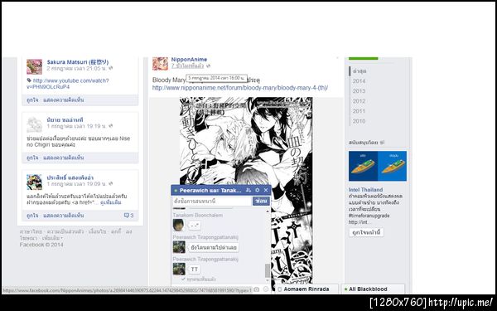The width and height of the screenshot is (497, 311).
Task: Click the 'TT' chat message bubble
Action: click(x=195, y=270)
